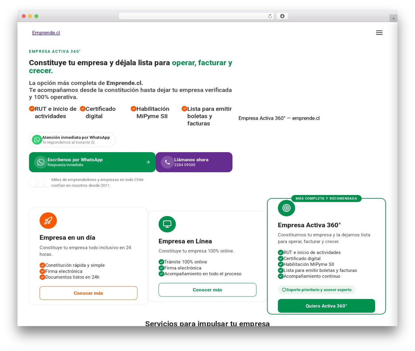Click Conocer más for Empresa en un día
The width and height of the screenshot is (415, 351).
(89, 293)
